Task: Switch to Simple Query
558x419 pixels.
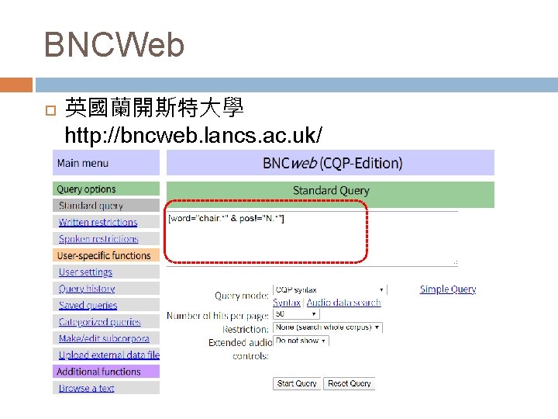Action: click(x=448, y=289)
